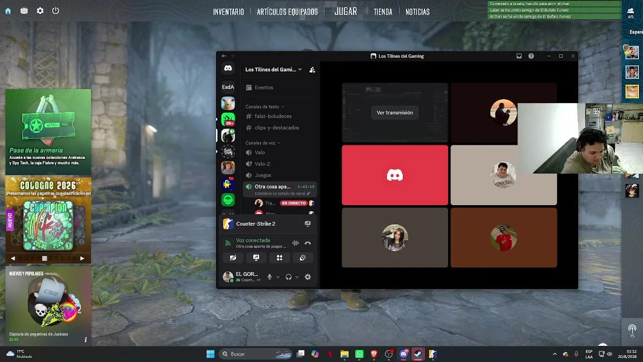Image resolution: width=643 pixels, height=362 pixels.
Task: Open WhatsApp from the taskbar
Action: [359, 354]
